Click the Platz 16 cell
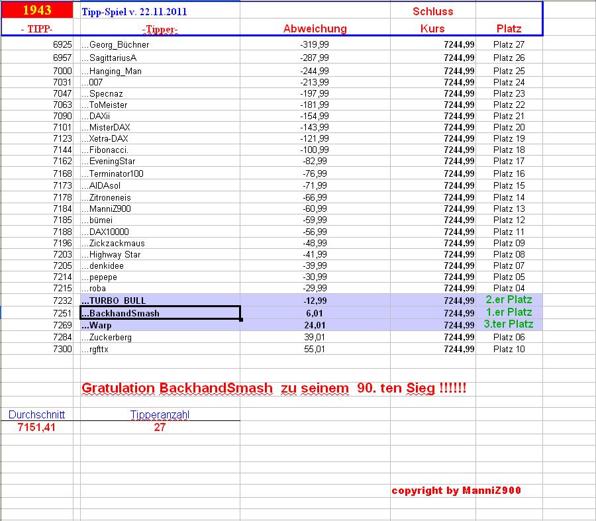This screenshot has height=521, width=596. [x=509, y=173]
